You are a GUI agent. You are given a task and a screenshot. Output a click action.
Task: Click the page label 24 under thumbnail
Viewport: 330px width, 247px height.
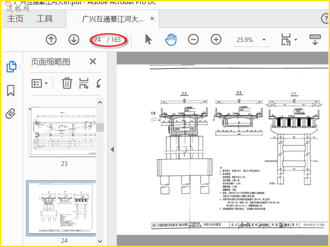(64, 240)
